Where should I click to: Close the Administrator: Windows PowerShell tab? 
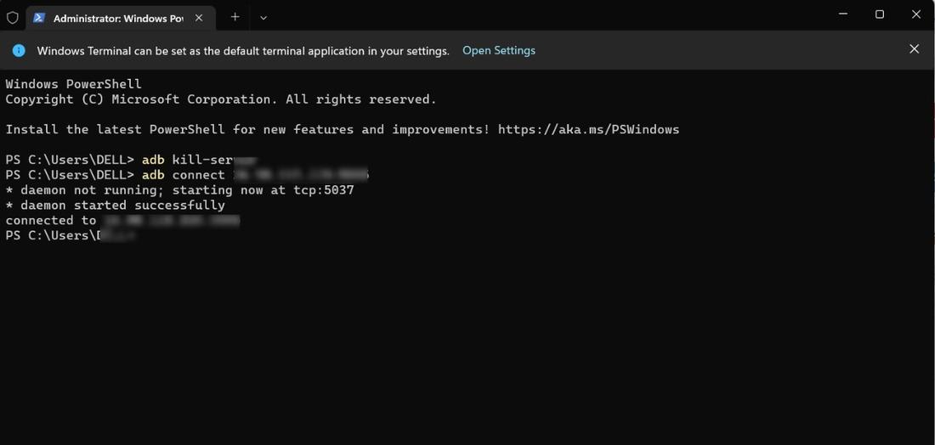click(x=199, y=17)
